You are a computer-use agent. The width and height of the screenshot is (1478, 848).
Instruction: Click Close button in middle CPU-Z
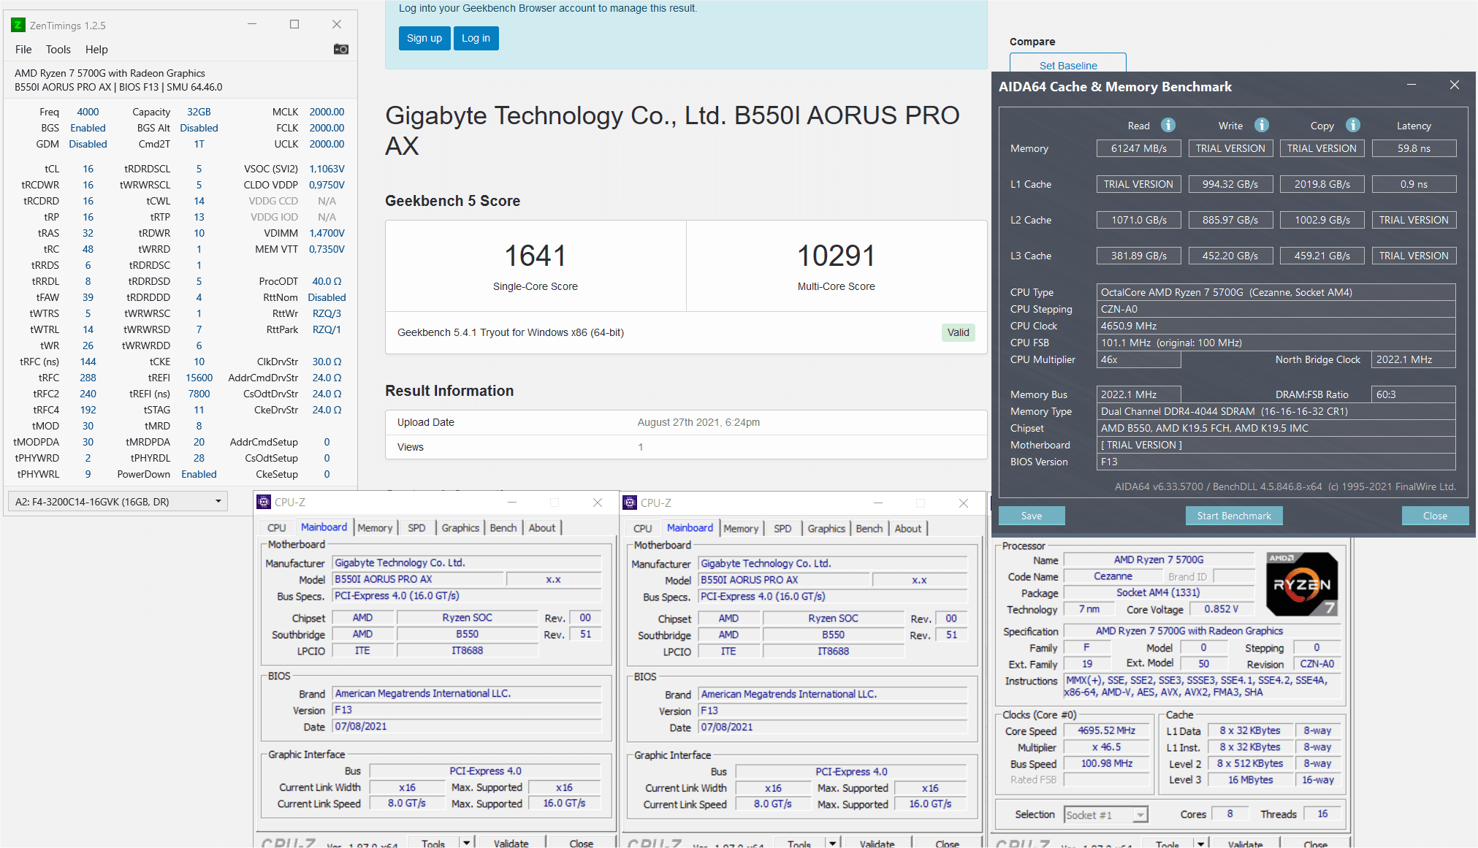948,844
